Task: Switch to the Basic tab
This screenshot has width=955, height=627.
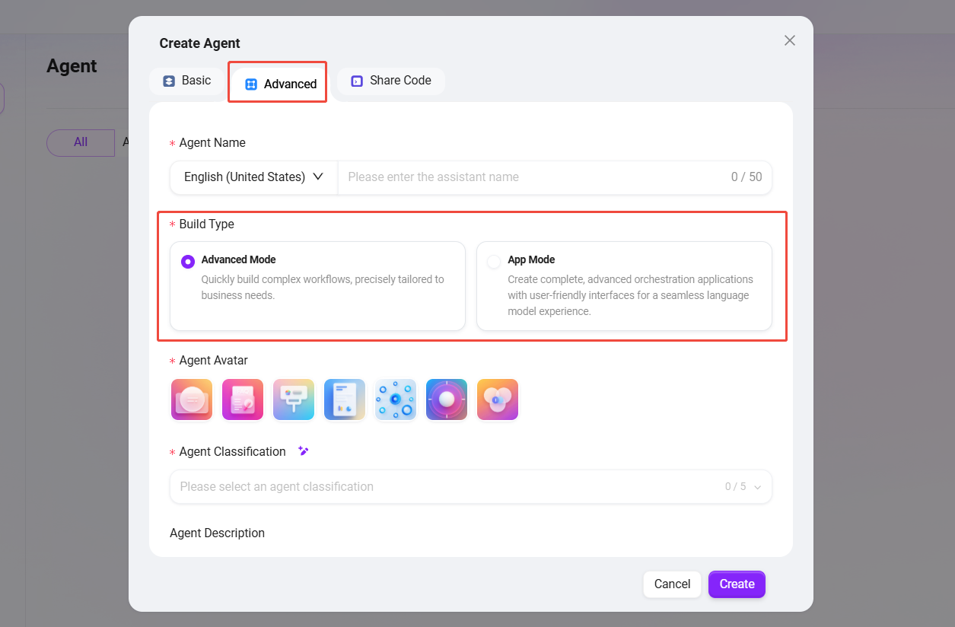Action: 187,81
